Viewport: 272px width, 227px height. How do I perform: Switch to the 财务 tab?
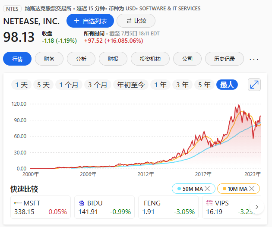pyautogui.click(x=49, y=59)
